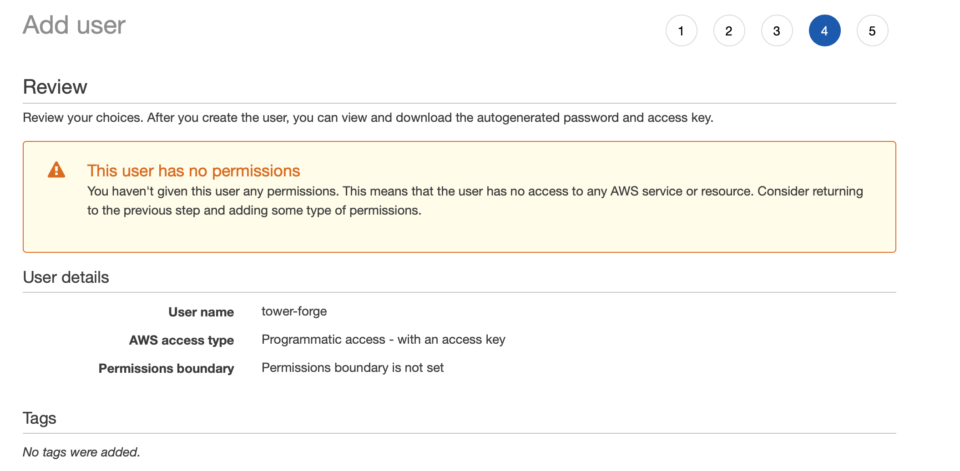
Task: Click the "User name" label
Action: (x=201, y=312)
